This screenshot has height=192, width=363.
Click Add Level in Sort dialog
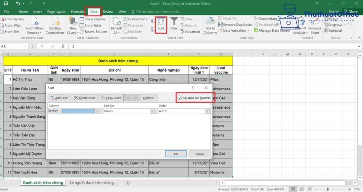59,98
